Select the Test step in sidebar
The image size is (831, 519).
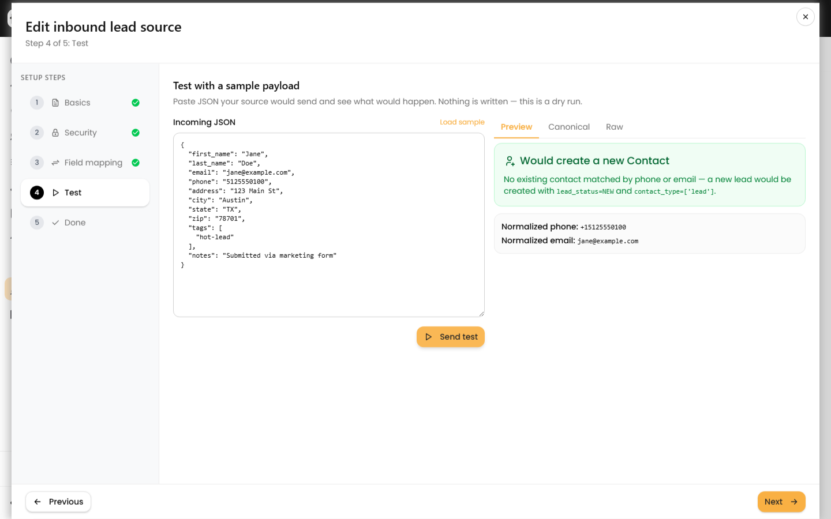(x=85, y=193)
